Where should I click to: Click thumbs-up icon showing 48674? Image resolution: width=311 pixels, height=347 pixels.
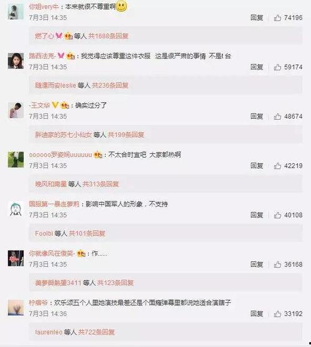coord(277,117)
